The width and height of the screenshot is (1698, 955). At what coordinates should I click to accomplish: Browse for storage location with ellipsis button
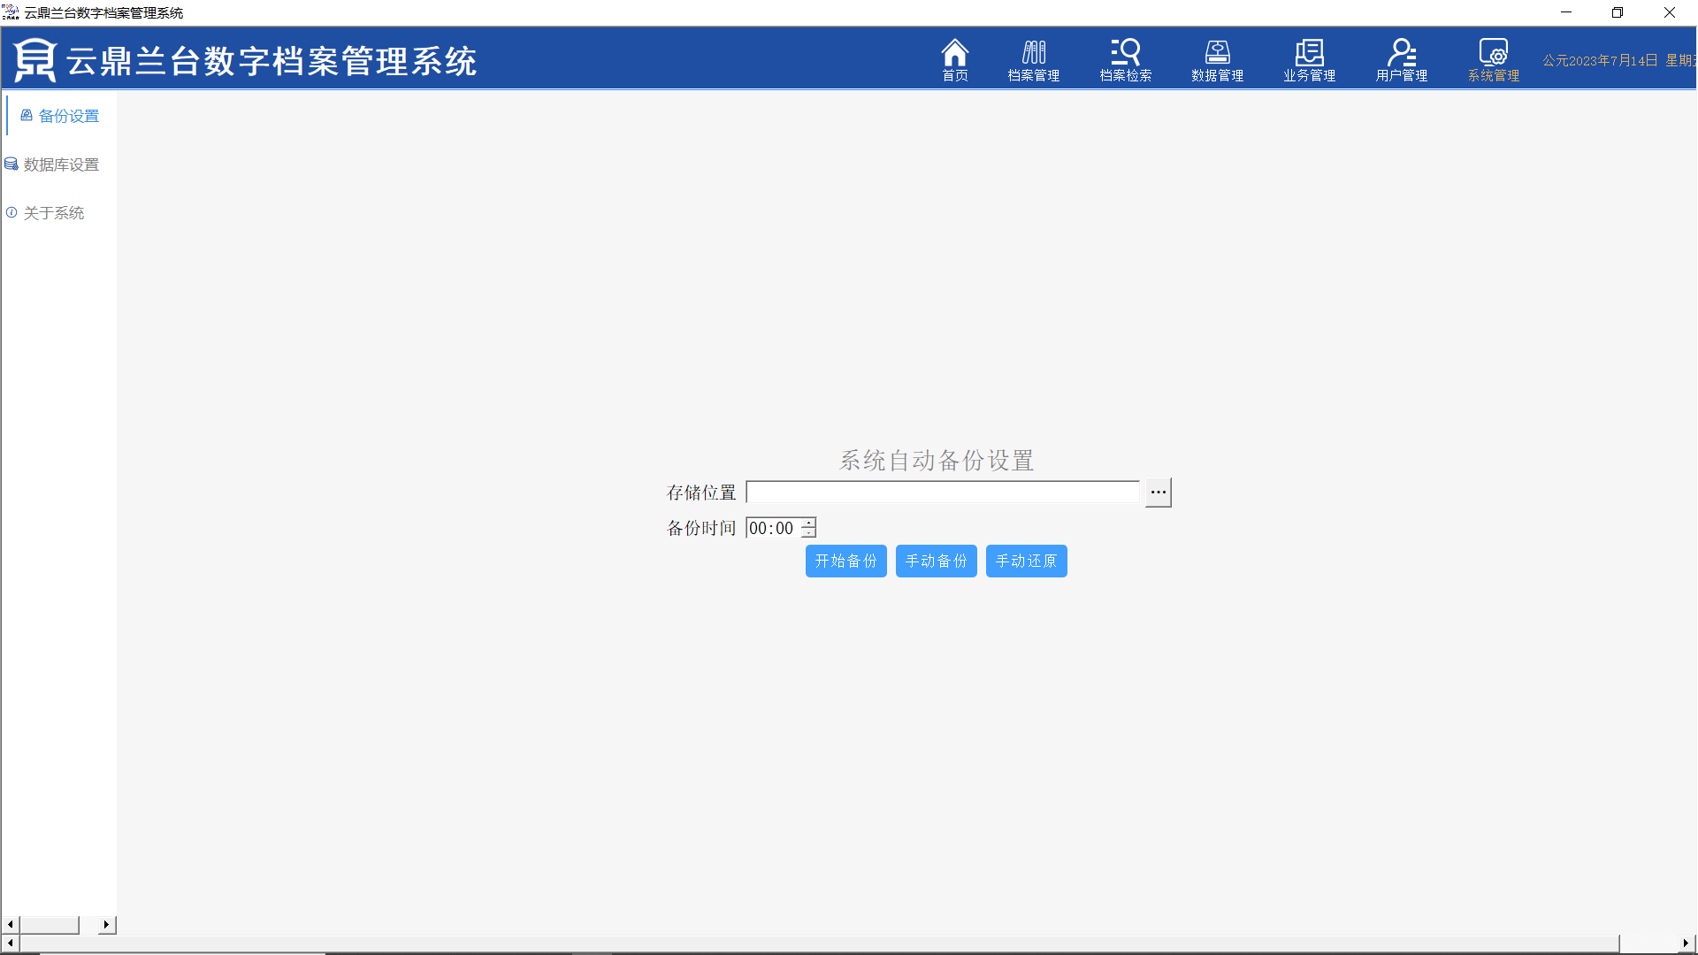pyautogui.click(x=1158, y=493)
